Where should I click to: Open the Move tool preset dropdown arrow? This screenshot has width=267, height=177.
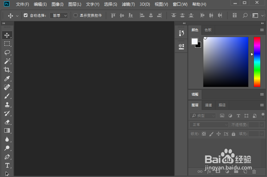coord(17,16)
